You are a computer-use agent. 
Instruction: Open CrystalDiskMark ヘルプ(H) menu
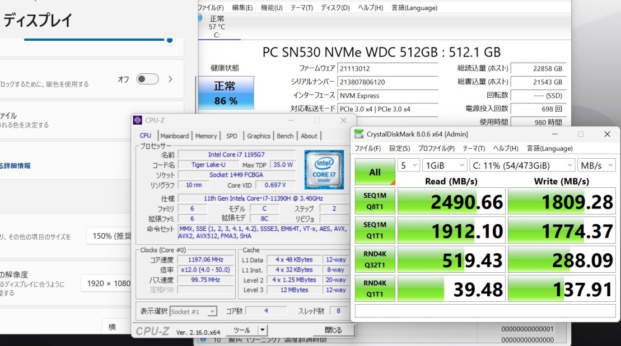(506, 148)
